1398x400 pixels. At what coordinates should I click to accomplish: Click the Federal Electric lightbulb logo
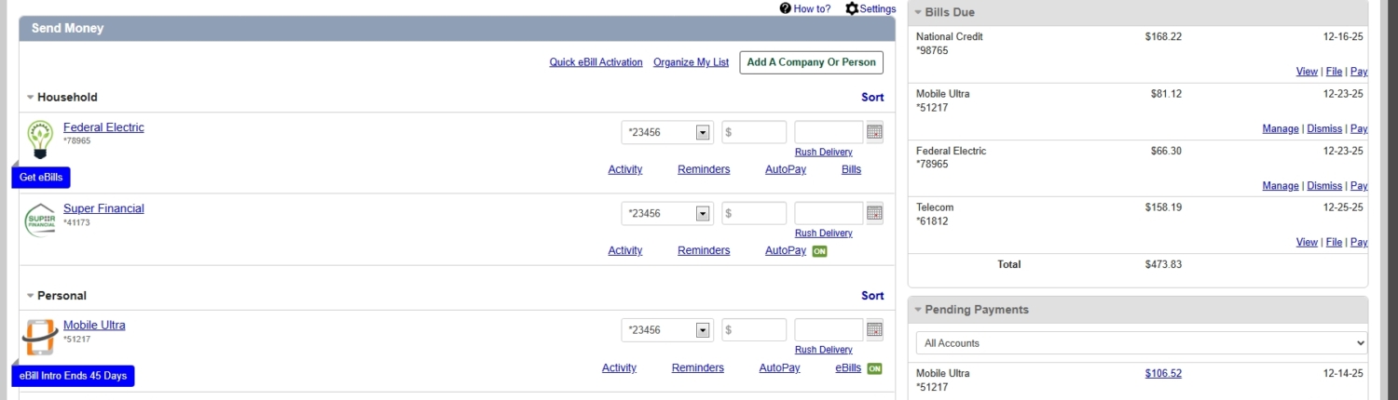coord(39,140)
